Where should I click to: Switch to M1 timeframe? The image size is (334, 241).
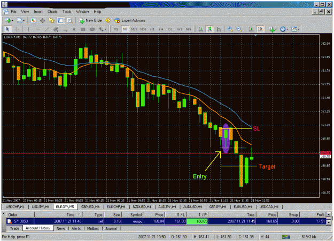115,29
